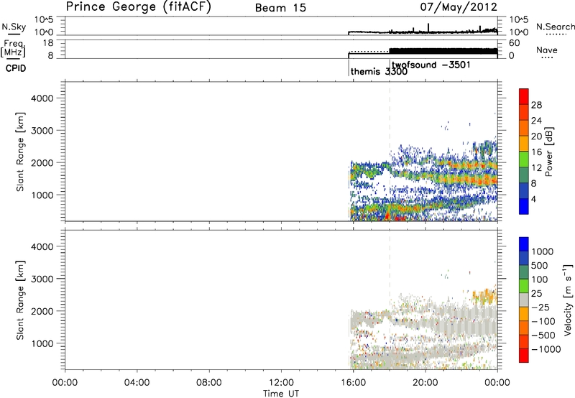Click the '18' tick on the frequency axis
Image resolution: width=575 pixels, height=398 pixels.
click(47, 43)
